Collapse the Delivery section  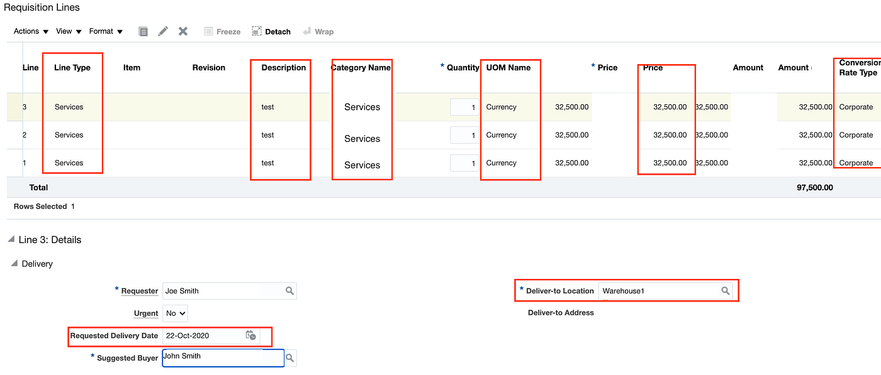click(14, 264)
